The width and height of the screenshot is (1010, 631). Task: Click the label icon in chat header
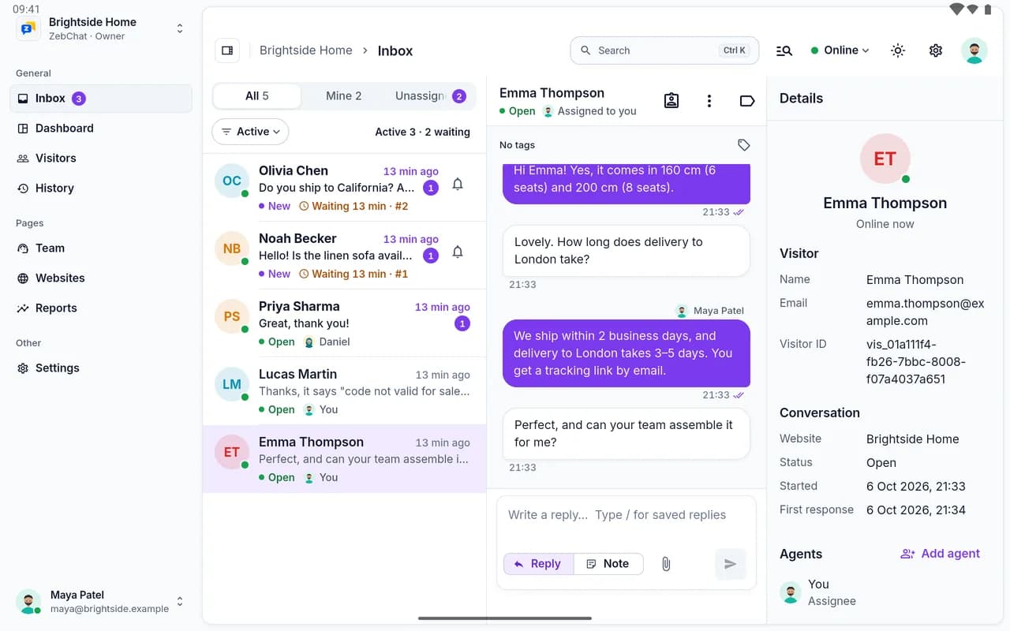(x=746, y=101)
